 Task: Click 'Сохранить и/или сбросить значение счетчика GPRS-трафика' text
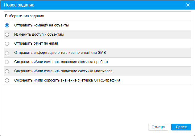click(67, 80)
